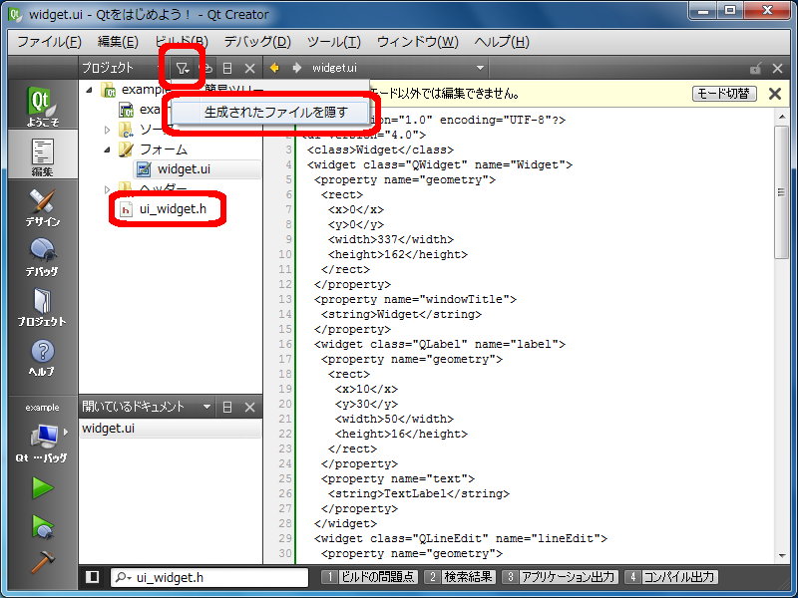The image size is (798, 598).
Task: Click the モード切替 button
Action: pyautogui.click(x=724, y=93)
